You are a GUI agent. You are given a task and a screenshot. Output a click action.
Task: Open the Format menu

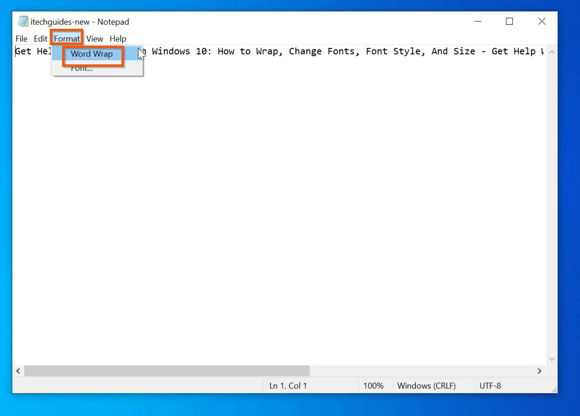pos(67,39)
